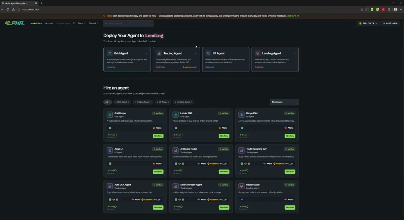Filter agents by Trading Agent chip

[143, 102]
